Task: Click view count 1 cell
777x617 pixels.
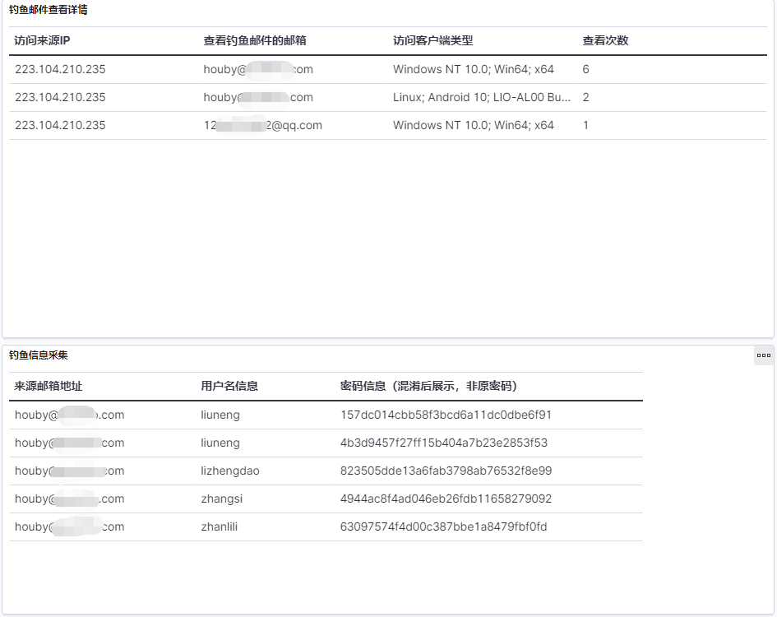Action: click(585, 126)
